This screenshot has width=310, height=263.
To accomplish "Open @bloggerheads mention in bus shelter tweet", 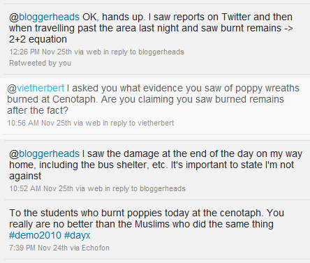I will 44,154.
